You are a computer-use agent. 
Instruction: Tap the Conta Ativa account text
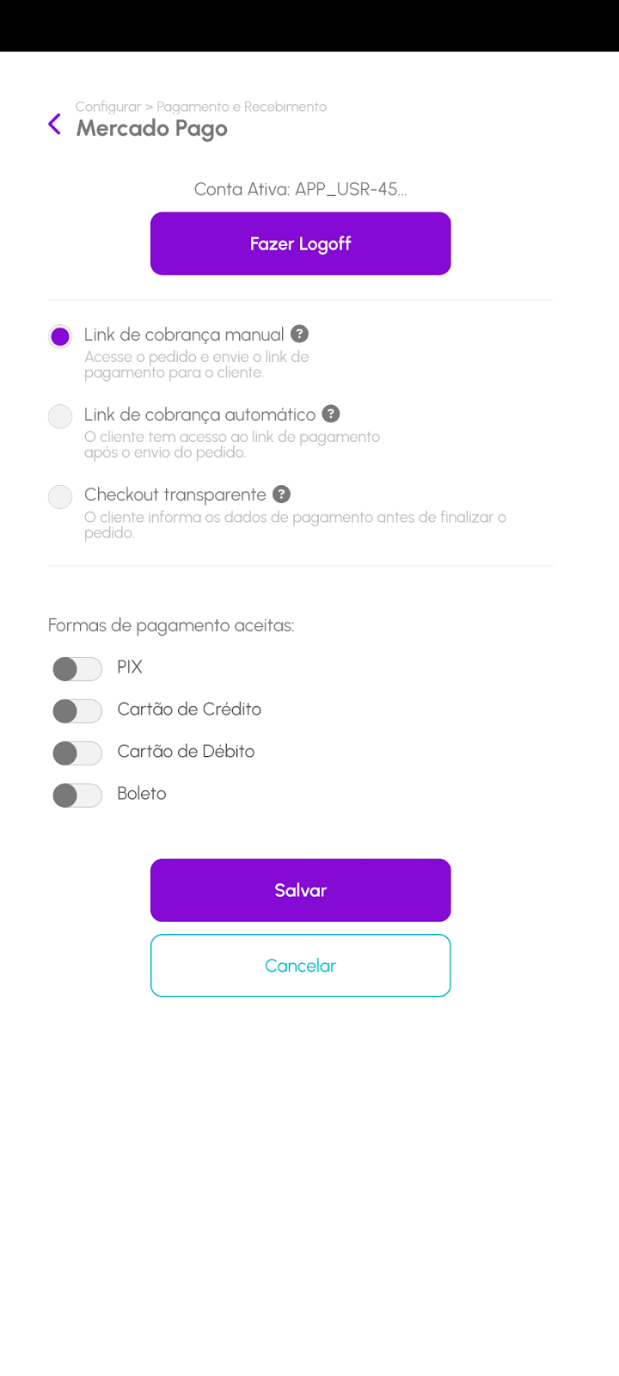click(301, 189)
